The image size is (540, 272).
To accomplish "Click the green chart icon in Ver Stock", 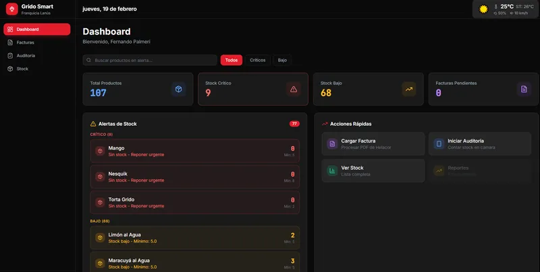I will (x=332, y=171).
